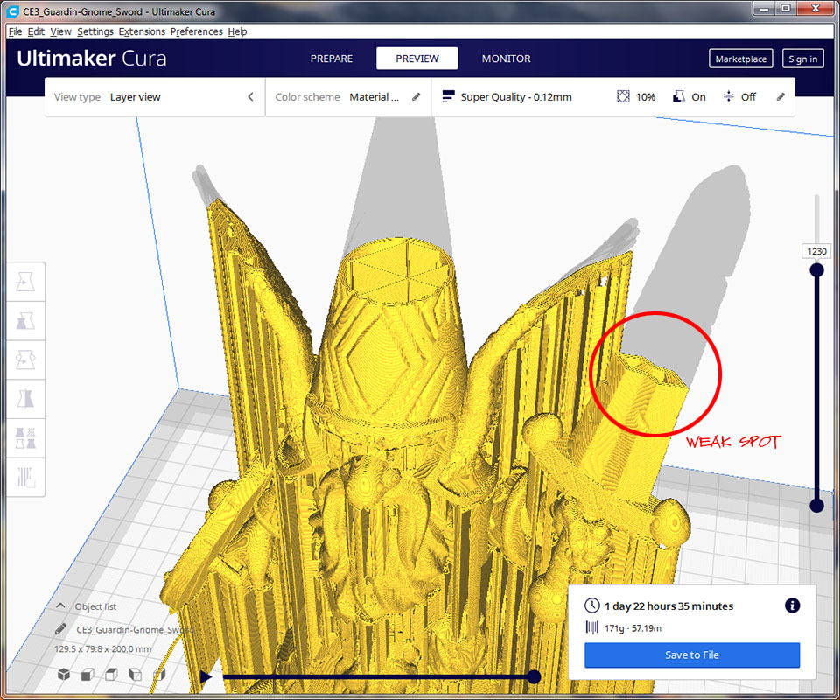Select the Mirror tool in left toolbar
The width and height of the screenshot is (840, 700).
(x=26, y=400)
